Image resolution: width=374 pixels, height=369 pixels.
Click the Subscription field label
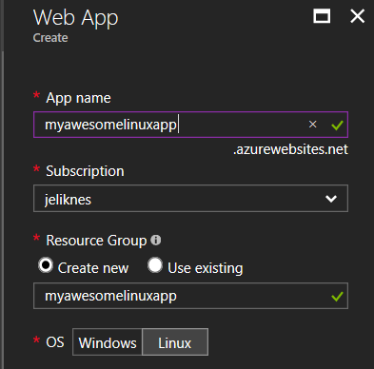[85, 171]
